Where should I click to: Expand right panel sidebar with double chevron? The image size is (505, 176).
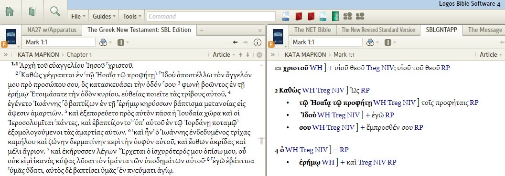[273, 55]
